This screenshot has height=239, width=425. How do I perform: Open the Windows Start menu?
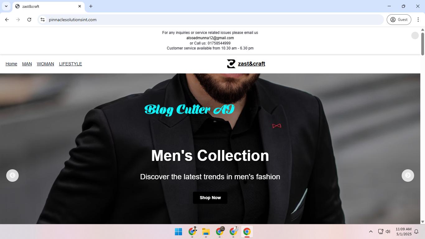(x=178, y=232)
